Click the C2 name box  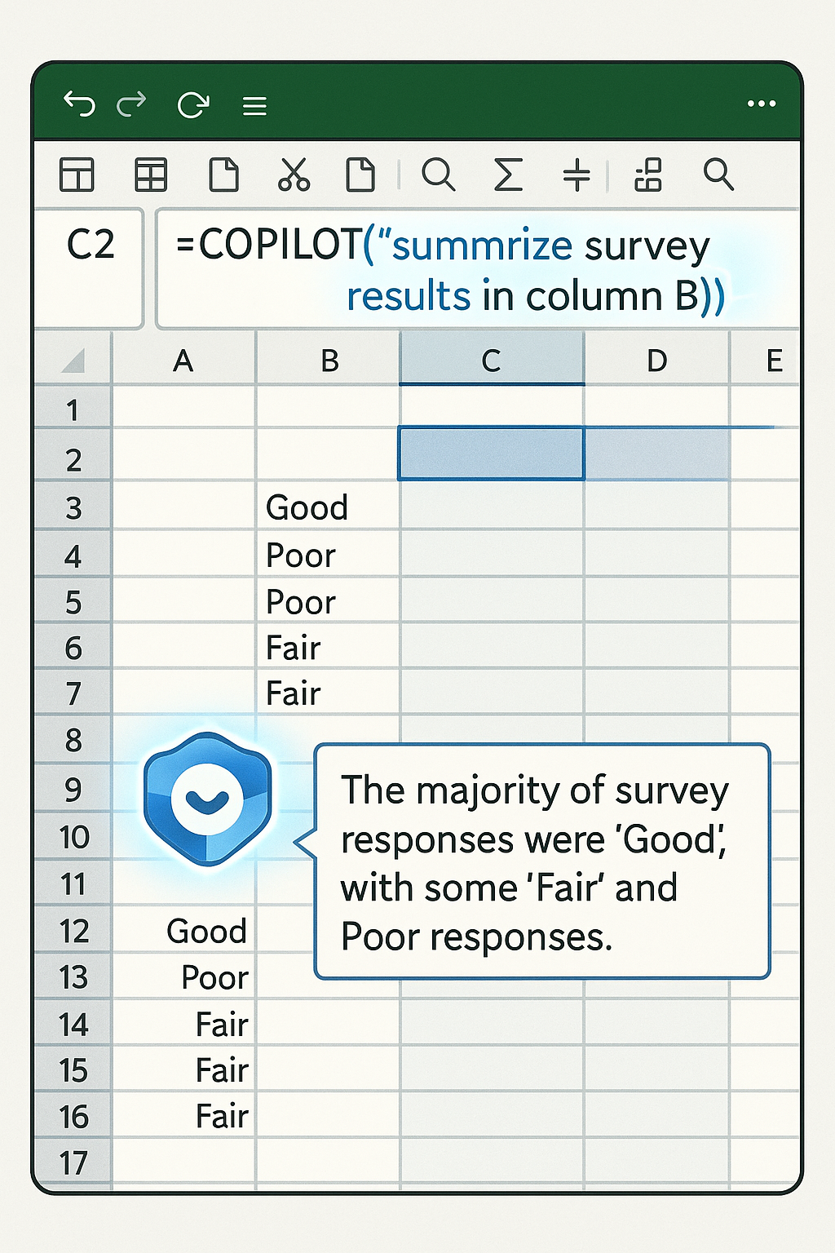90,245
